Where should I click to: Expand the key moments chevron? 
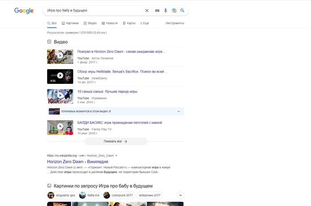[x=179, y=111]
